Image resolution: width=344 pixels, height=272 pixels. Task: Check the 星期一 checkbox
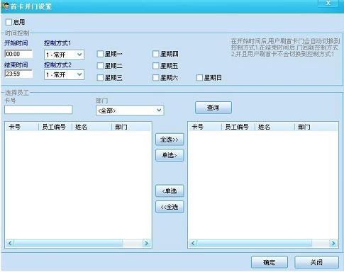coord(100,54)
